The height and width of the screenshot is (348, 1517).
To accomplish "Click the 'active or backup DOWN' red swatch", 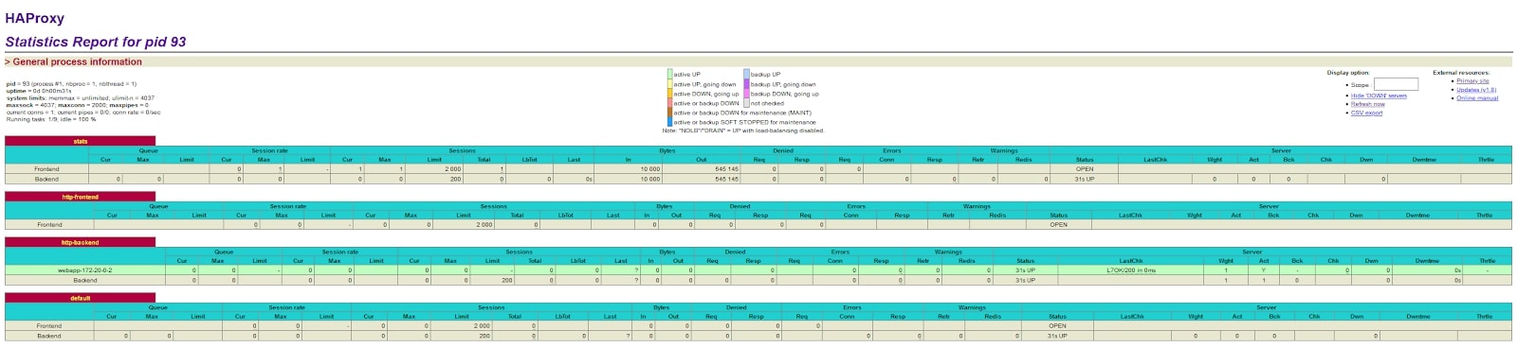I will coord(670,103).
